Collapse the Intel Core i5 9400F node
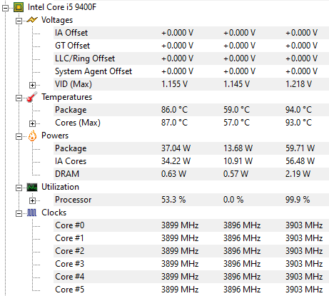Viewport: 329px width, 296px height. pos(5,9)
